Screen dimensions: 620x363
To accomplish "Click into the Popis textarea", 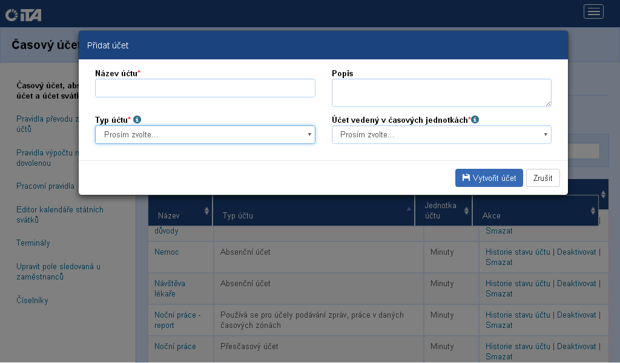I will tap(441, 93).
